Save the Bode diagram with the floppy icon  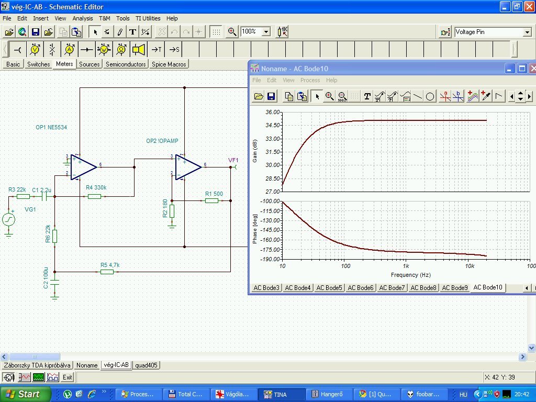(x=271, y=97)
